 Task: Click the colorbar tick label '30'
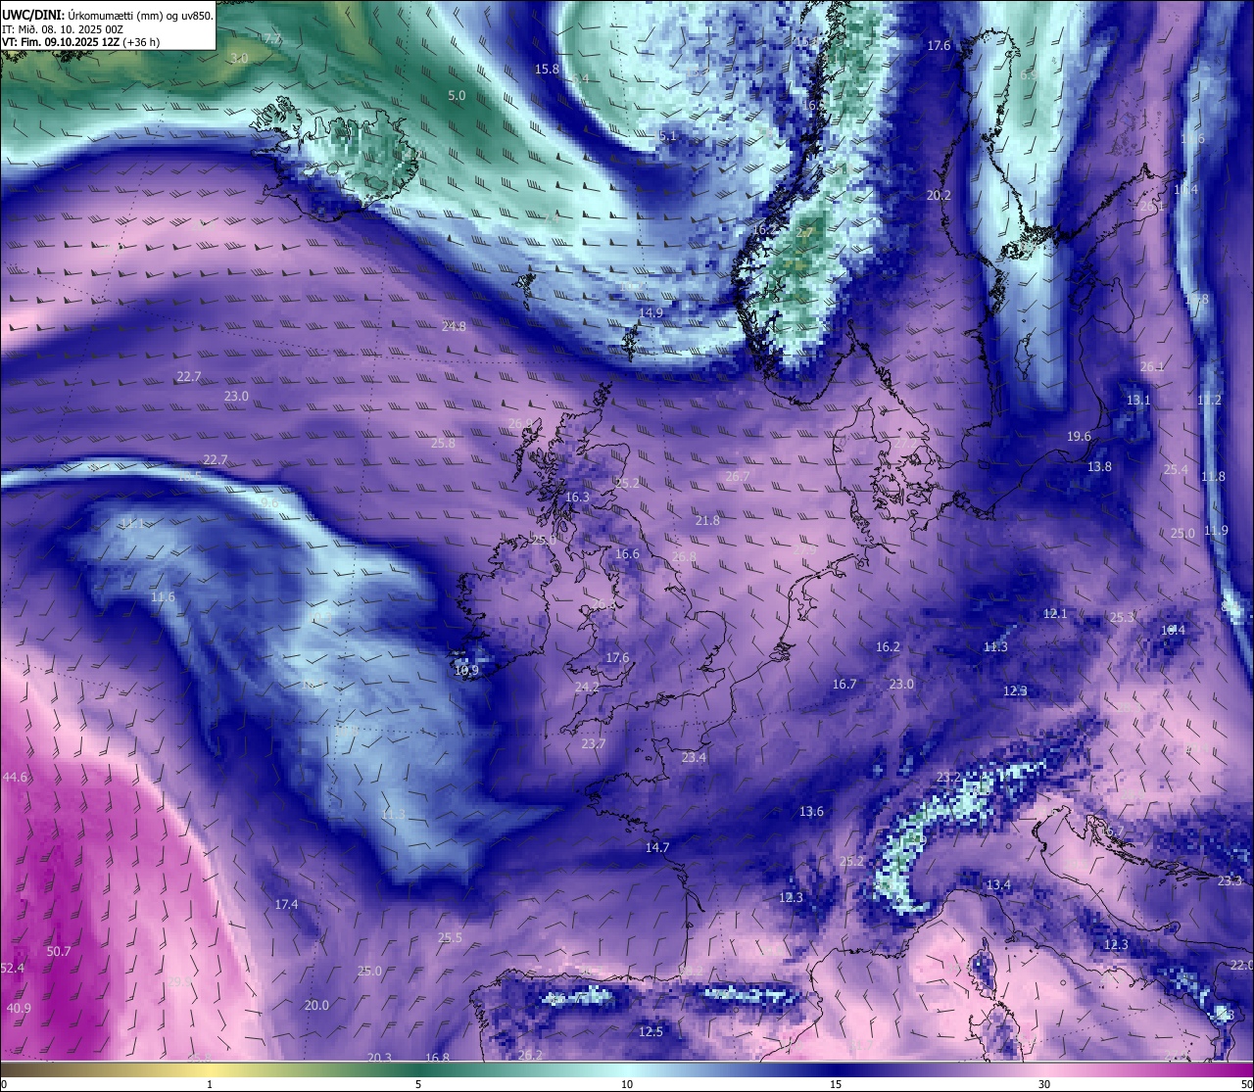1044,1084
